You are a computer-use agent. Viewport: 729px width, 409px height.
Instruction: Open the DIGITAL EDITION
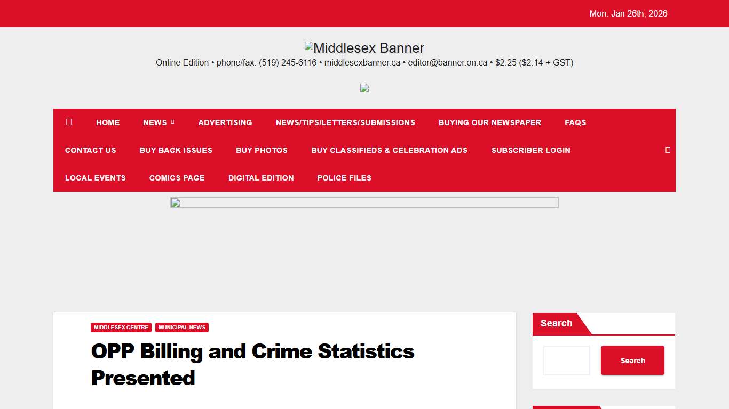tap(261, 178)
